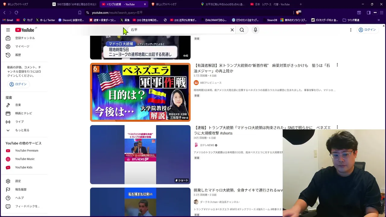Open YouTube Kids link
This screenshot has height=217, width=386.
coord(24,168)
